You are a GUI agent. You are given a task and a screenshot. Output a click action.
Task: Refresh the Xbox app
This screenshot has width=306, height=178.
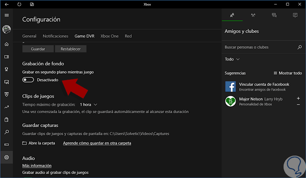click(x=19, y=4)
